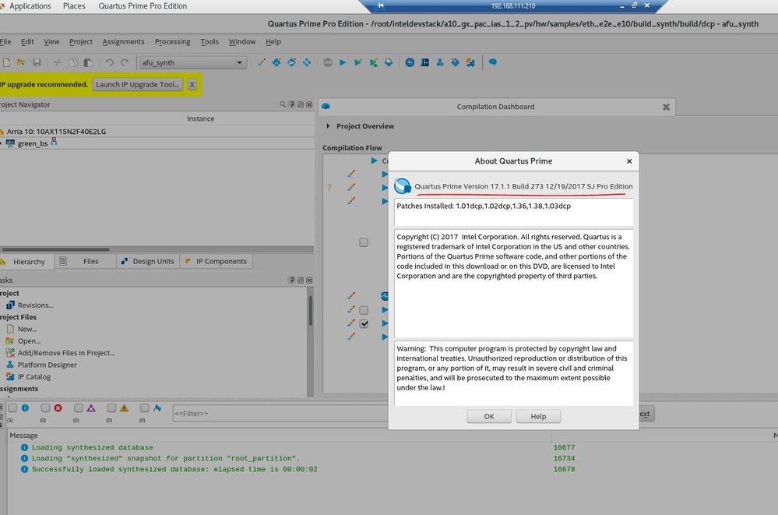This screenshot has width=778, height=515.
Task: Click the search icon in Project Navigator
Action: click(x=283, y=104)
